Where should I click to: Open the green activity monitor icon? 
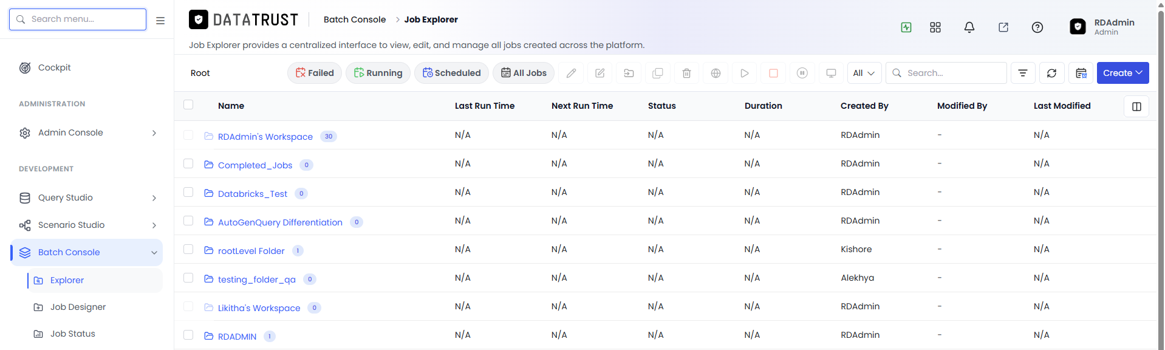[x=906, y=27]
